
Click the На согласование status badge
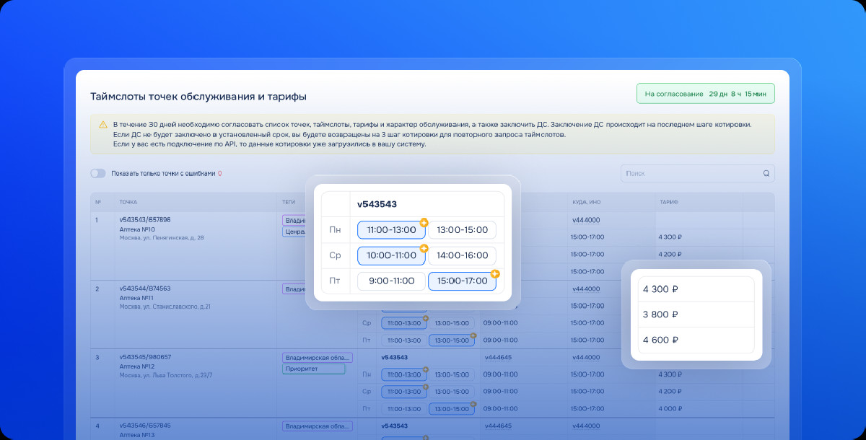[705, 94]
